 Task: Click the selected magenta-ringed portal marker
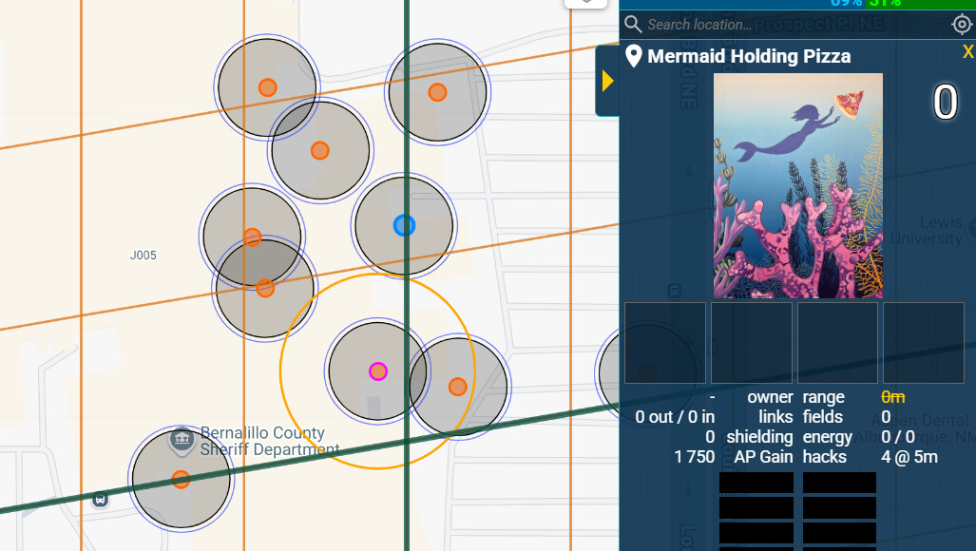click(378, 371)
